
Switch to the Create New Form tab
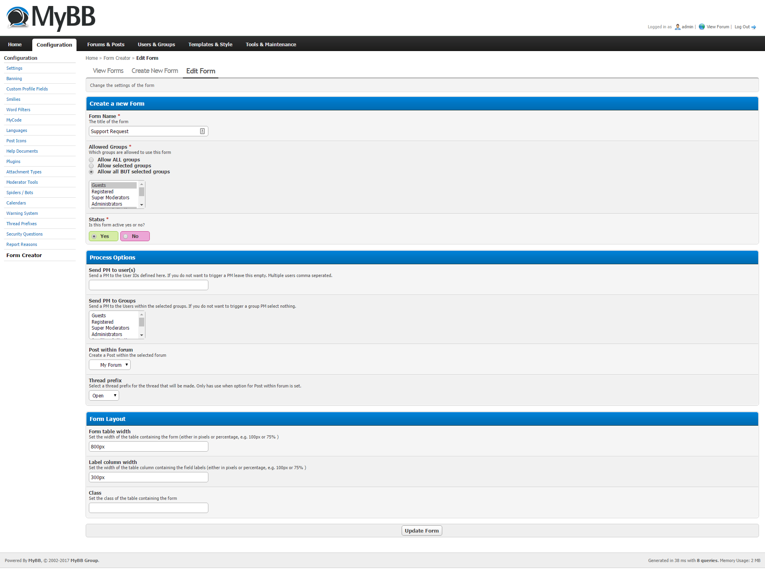click(x=155, y=71)
